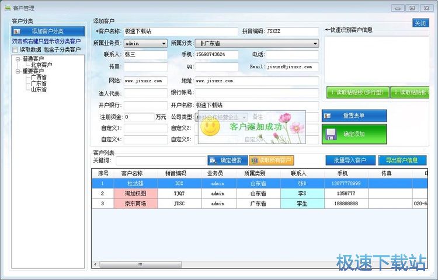Click the 传真 input field
This screenshot has width=438, height=280.
point(145,66)
